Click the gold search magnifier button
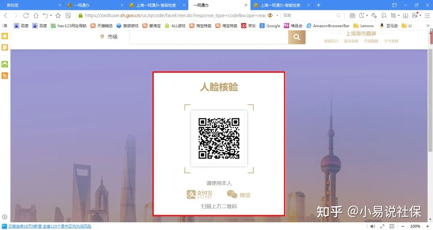The image size is (433, 230). pyautogui.click(x=297, y=37)
